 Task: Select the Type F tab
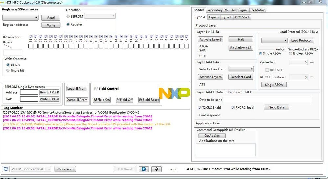(x=227, y=17)
